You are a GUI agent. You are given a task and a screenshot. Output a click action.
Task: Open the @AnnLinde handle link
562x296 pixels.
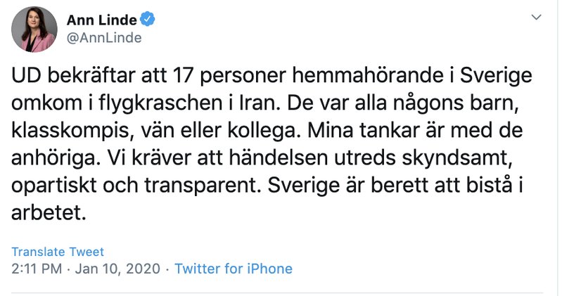click(x=104, y=38)
